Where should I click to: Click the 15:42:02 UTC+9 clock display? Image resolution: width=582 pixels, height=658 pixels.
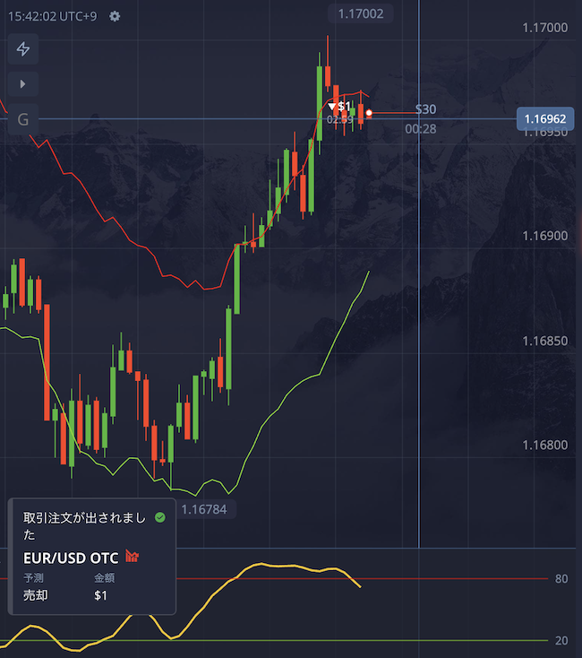(x=50, y=17)
